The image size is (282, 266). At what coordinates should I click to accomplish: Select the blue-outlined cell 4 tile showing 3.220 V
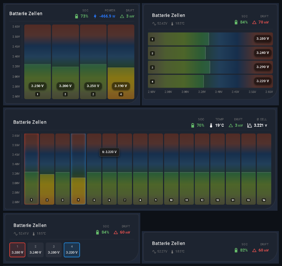(x=72, y=250)
